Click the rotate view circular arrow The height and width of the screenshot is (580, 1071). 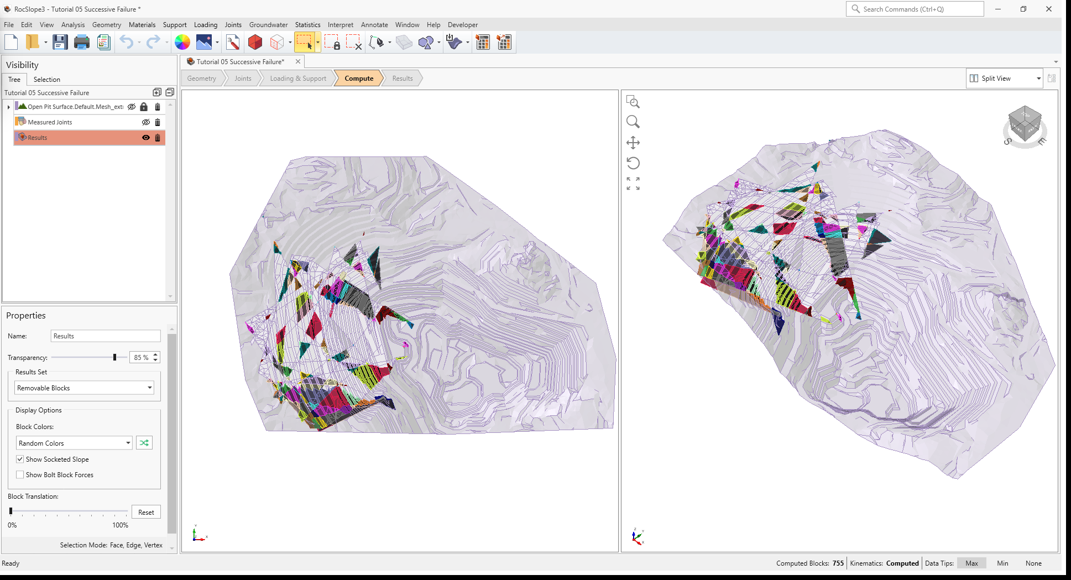click(633, 163)
